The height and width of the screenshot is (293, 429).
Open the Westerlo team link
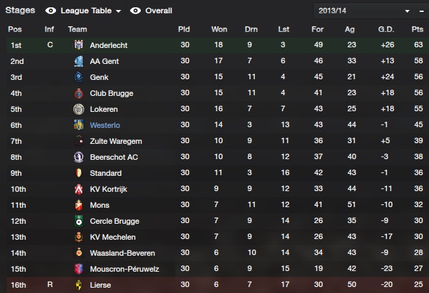105,125
